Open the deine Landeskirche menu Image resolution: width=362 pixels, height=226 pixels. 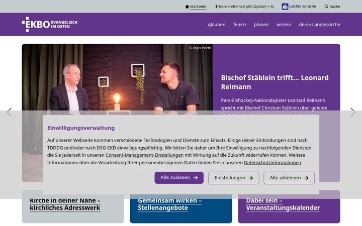coord(320,25)
